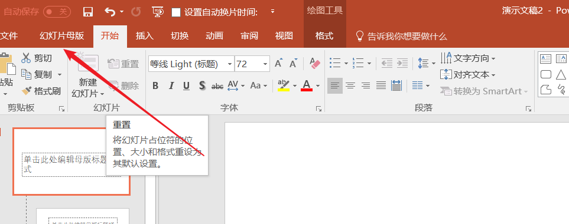Image resolution: width=569 pixels, height=224 pixels.
Task: Switch to the 审阅 tab
Action: (x=249, y=36)
